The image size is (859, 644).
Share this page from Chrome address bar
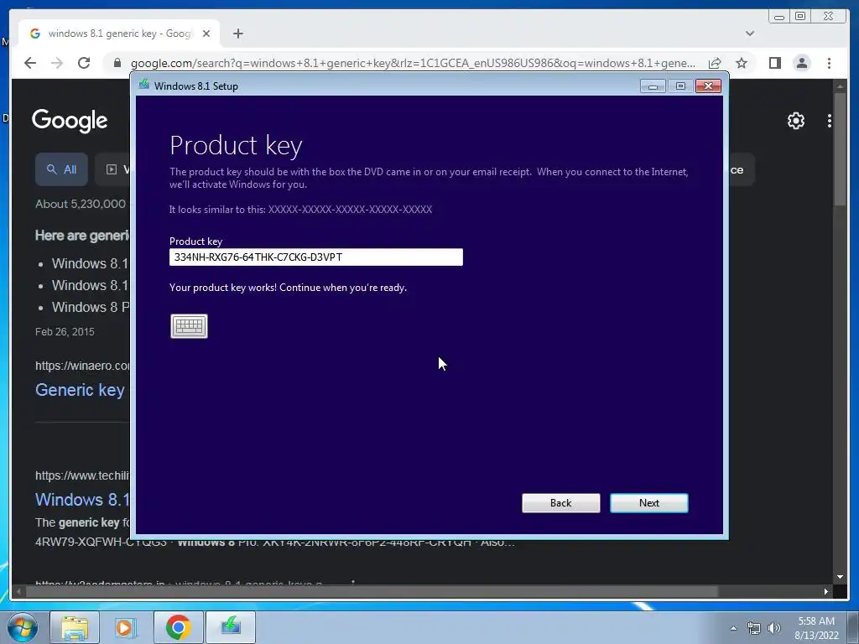pos(715,63)
